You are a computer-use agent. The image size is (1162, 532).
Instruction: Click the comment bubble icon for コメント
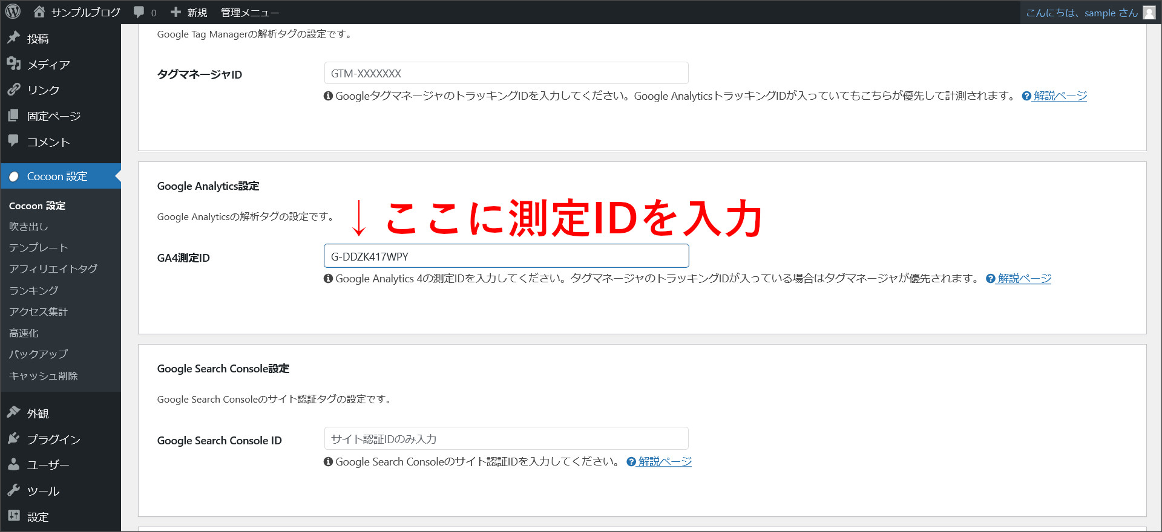[x=14, y=141]
